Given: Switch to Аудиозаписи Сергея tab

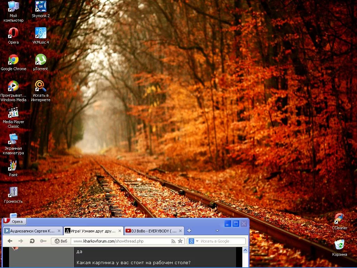Looking at the screenshot, I should (x=33, y=231).
